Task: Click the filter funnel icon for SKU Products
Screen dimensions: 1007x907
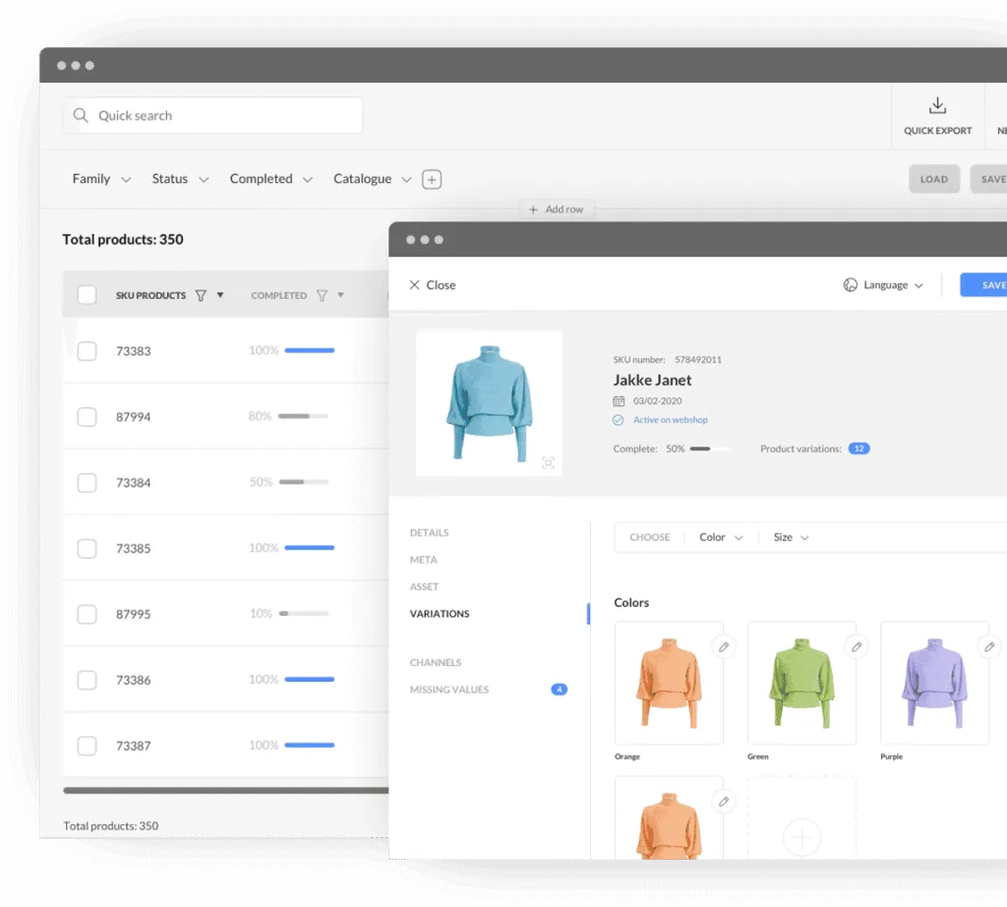Action: point(201,295)
